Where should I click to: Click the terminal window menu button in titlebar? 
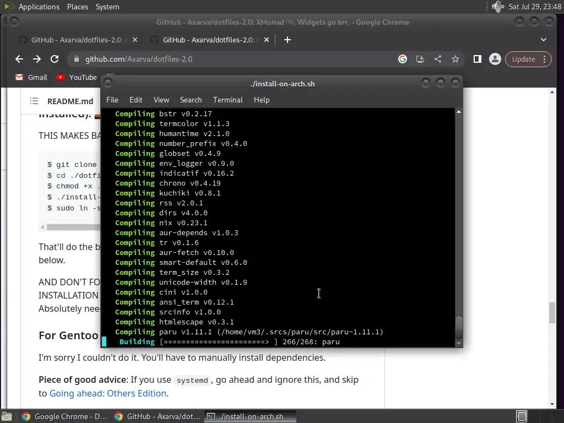click(107, 83)
